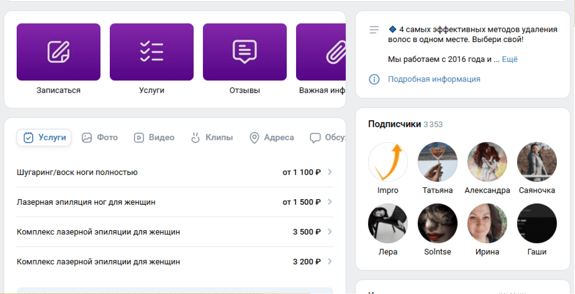This screenshot has width=575, height=294.
Task: Click the name Татьяна under the avatar
Action: 438,191
